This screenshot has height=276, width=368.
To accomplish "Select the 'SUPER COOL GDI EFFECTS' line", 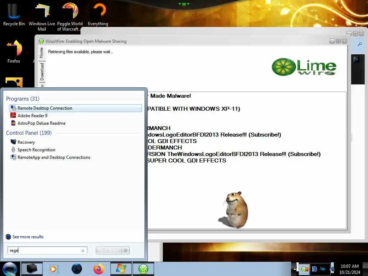I will tap(187, 161).
